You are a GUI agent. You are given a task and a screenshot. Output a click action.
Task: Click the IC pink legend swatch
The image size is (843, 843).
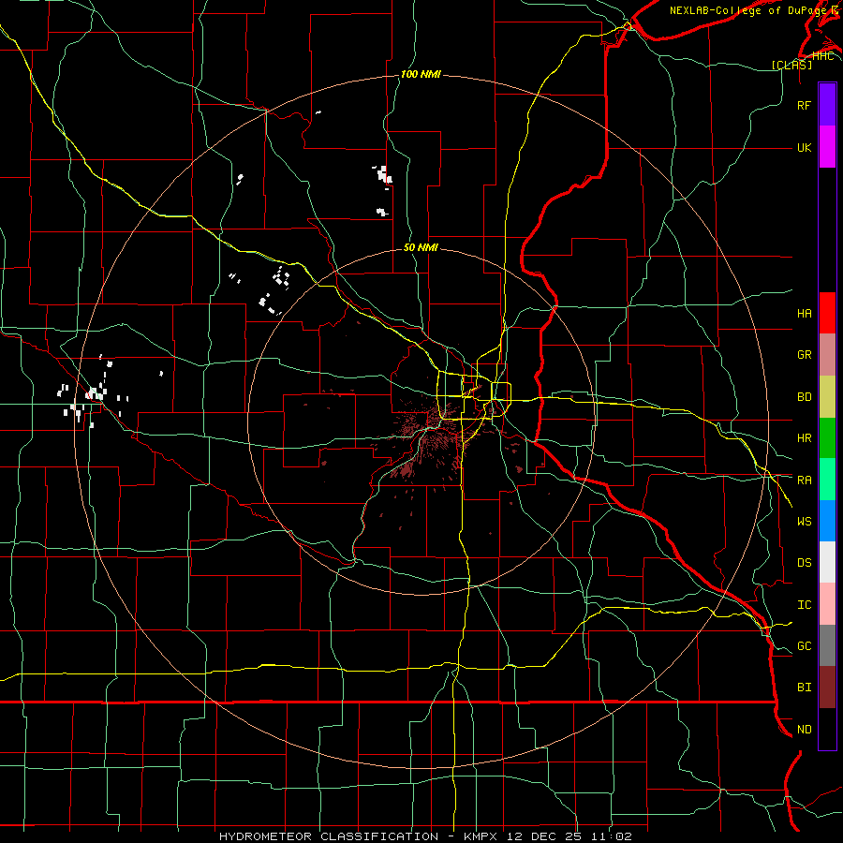827,604
